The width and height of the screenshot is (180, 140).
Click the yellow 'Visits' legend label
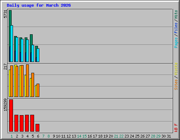click(176, 69)
